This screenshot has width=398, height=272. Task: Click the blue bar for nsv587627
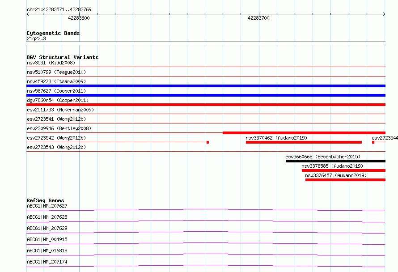(206, 95)
